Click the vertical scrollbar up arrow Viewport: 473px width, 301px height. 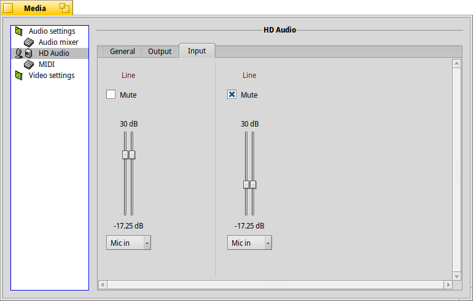pos(456,64)
